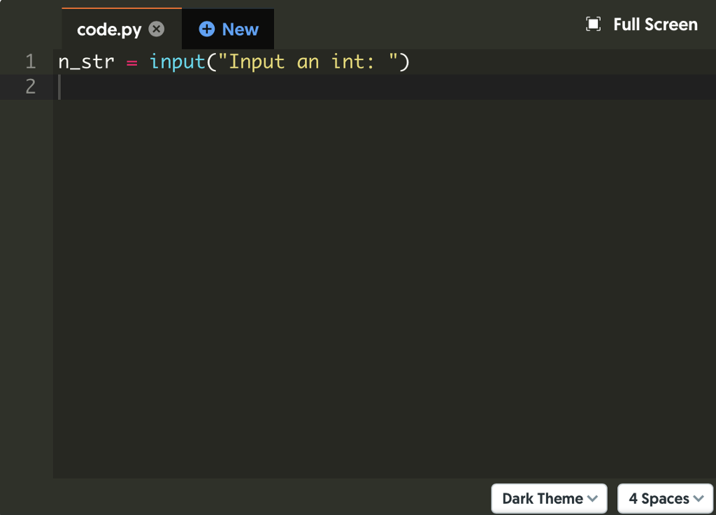Click the plus icon on the New button
This screenshot has height=515, width=716.
(x=206, y=29)
